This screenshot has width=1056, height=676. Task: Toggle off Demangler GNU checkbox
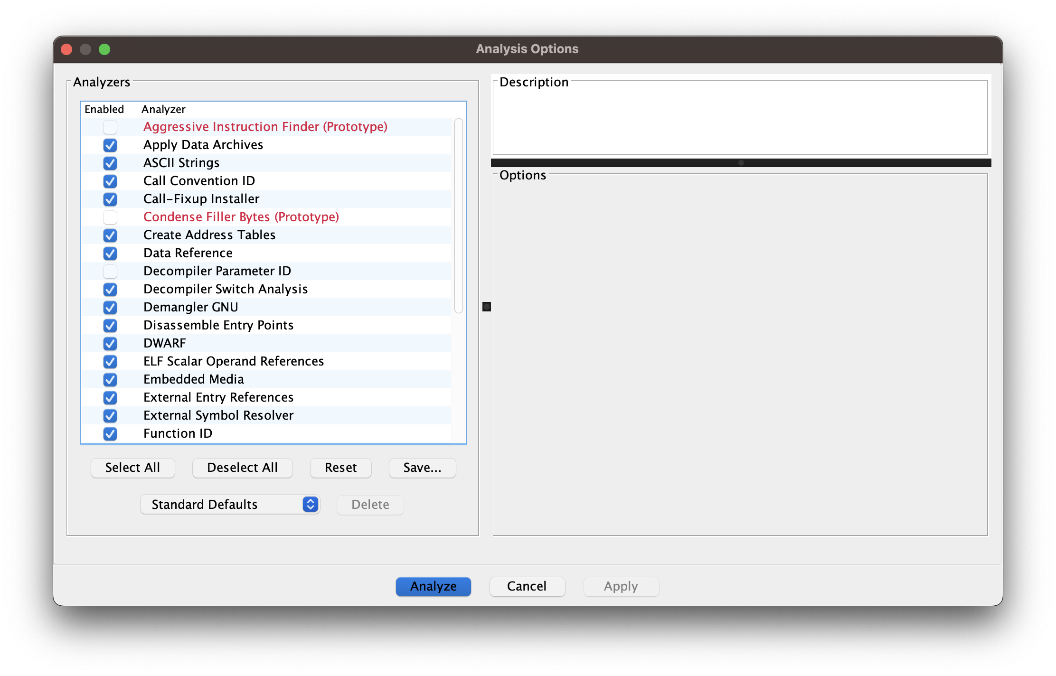(110, 307)
